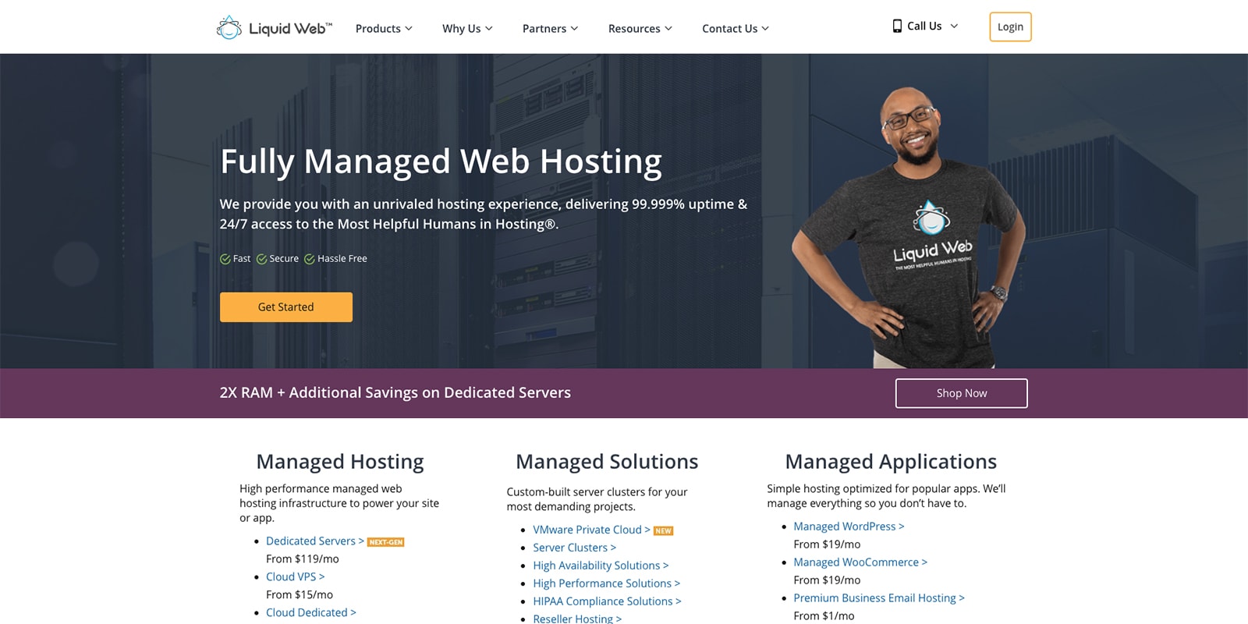The height and width of the screenshot is (624, 1248).
Task: Open the VMware Private Cloud link
Action: (x=592, y=530)
